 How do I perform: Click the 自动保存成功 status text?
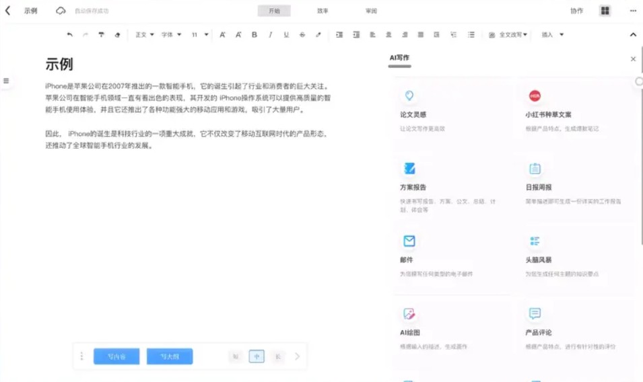pos(92,11)
